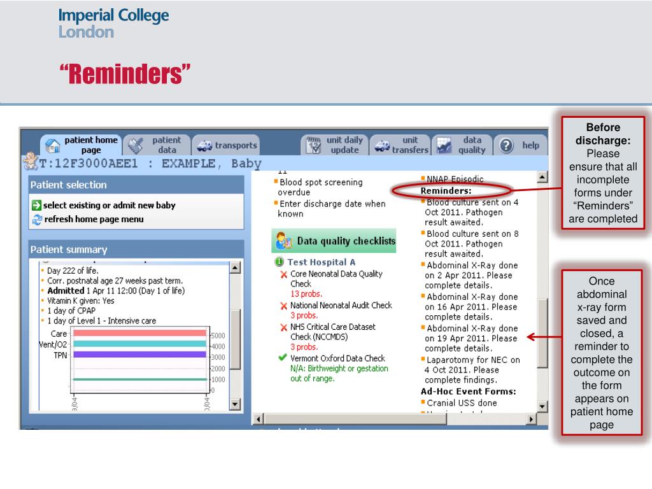
Task: Click the red Care bar in chart
Action: pos(139,333)
